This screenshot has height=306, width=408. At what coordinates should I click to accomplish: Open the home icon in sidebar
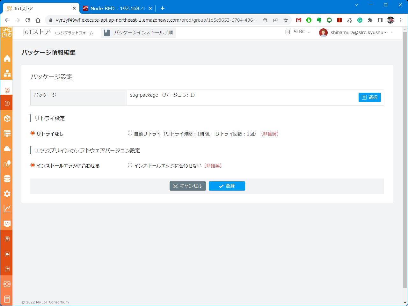point(7,58)
